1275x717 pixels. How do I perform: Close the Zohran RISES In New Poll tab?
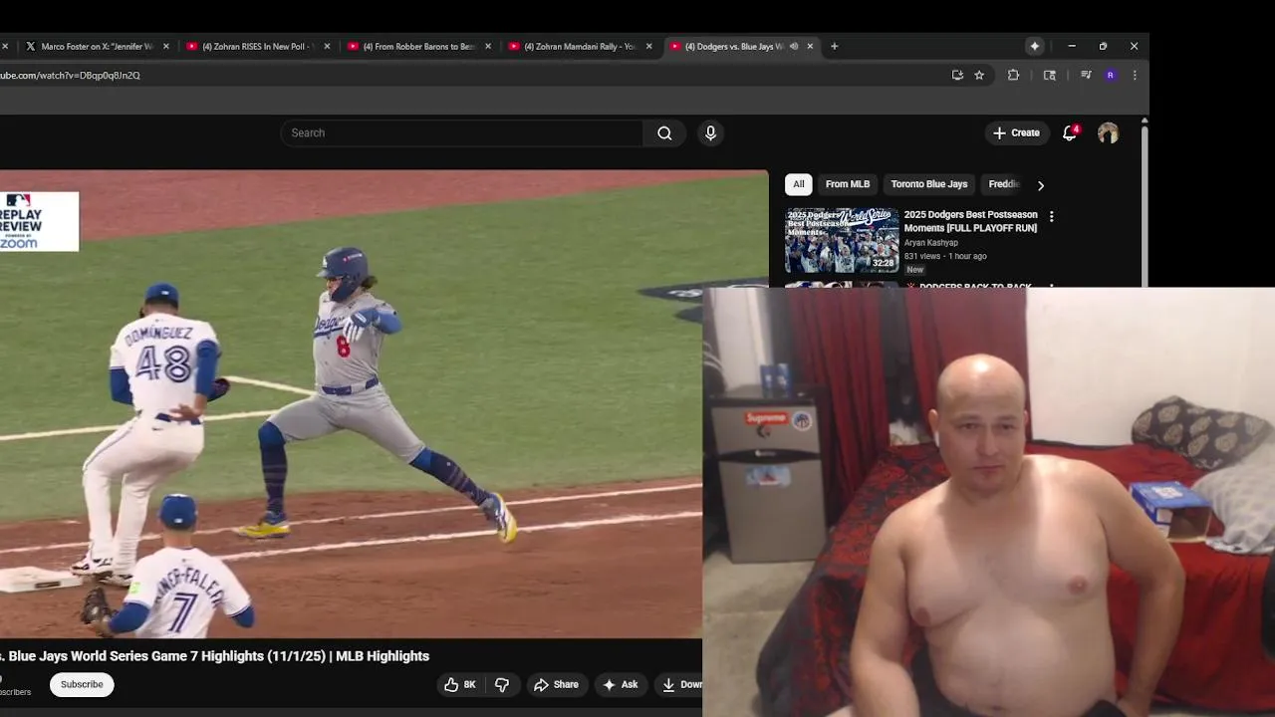tap(327, 46)
